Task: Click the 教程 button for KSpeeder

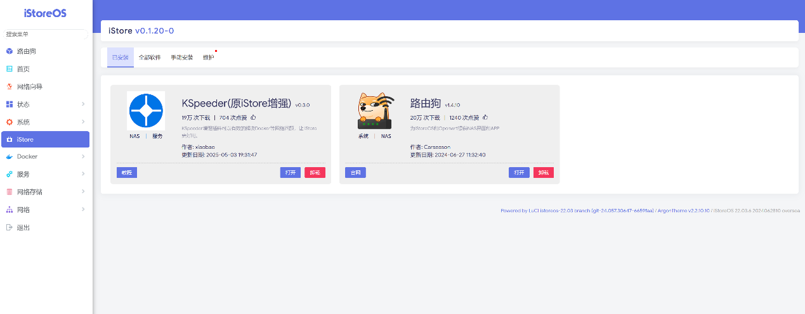Action: (x=127, y=172)
